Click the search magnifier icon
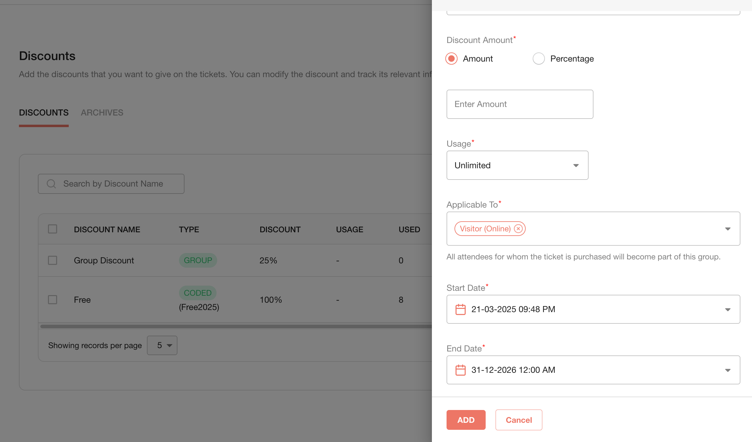 click(x=51, y=184)
